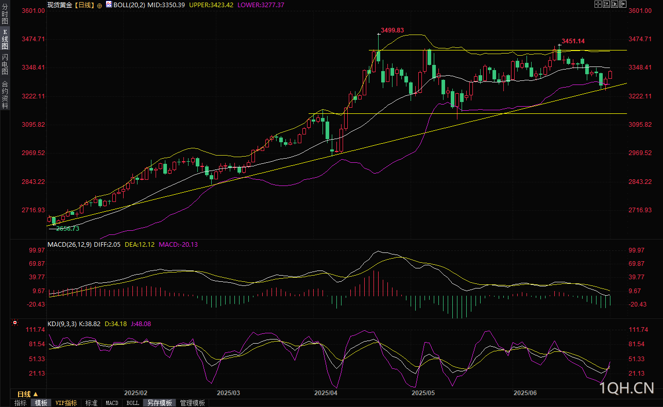Open the VIP指标 tab

[x=66, y=403]
